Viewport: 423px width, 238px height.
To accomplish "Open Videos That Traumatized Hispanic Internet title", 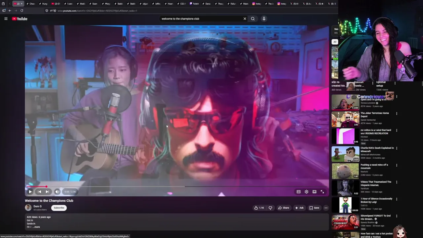I will 376,183.
